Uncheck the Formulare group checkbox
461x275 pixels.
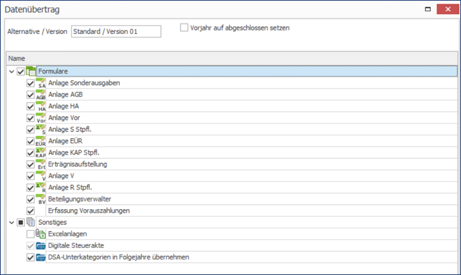point(20,71)
